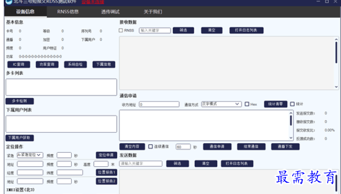
Task: Click the 清空内容 button
Action: (x=132, y=146)
